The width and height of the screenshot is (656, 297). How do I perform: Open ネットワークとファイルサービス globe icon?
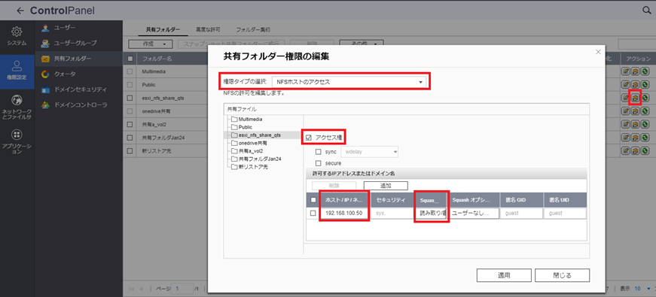[x=17, y=100]
